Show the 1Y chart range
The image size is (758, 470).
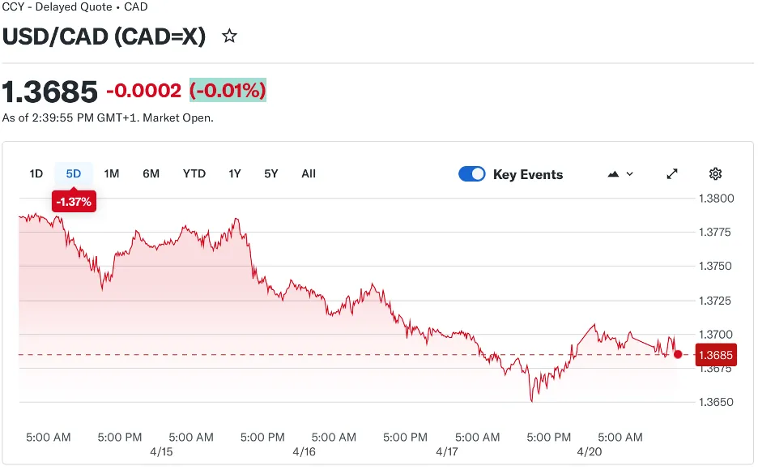[235, 173]
